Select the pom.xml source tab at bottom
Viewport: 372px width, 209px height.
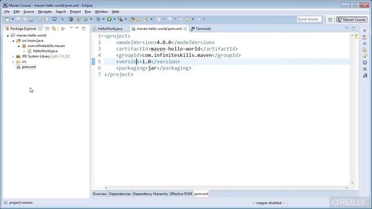click(201, 194)
